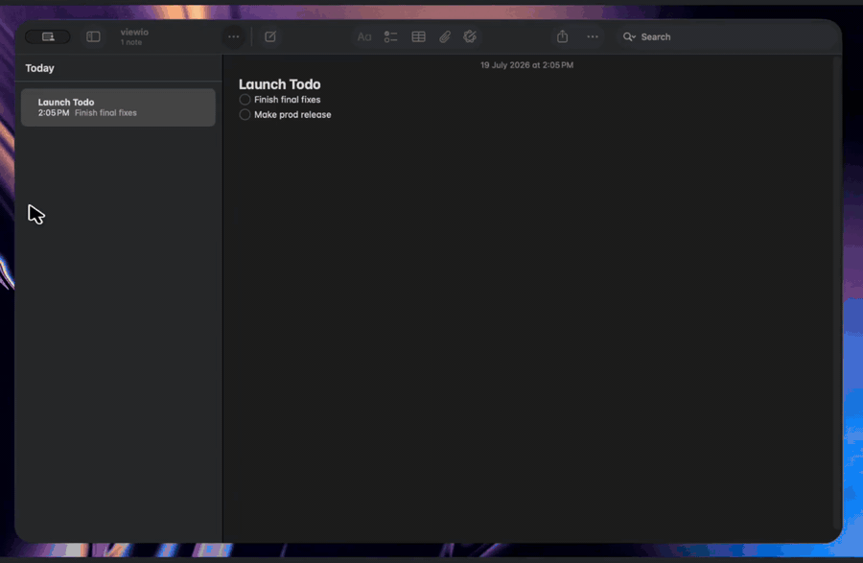Open the markup/link icon in toolbar
863x563 pixels.
pyautogui.click(x=470, y=36)
